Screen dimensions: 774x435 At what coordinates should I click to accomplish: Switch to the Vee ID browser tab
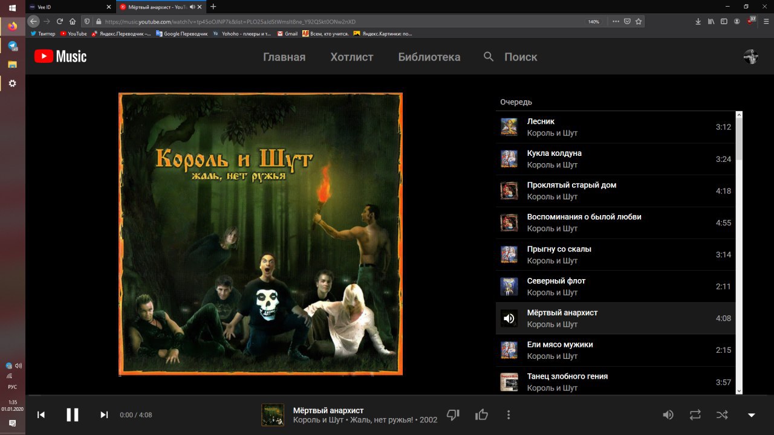71,7
